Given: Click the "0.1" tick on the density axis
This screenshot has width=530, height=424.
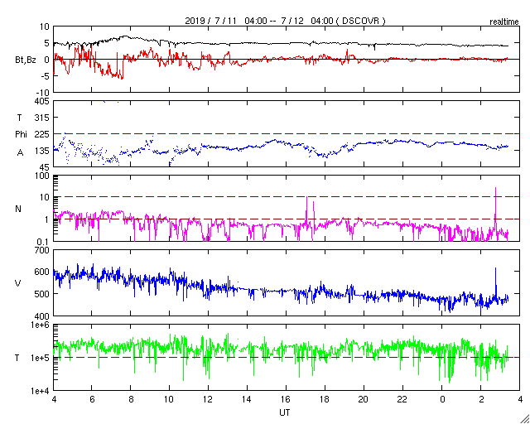Looking at the screenshot, I should pos(43,242).
